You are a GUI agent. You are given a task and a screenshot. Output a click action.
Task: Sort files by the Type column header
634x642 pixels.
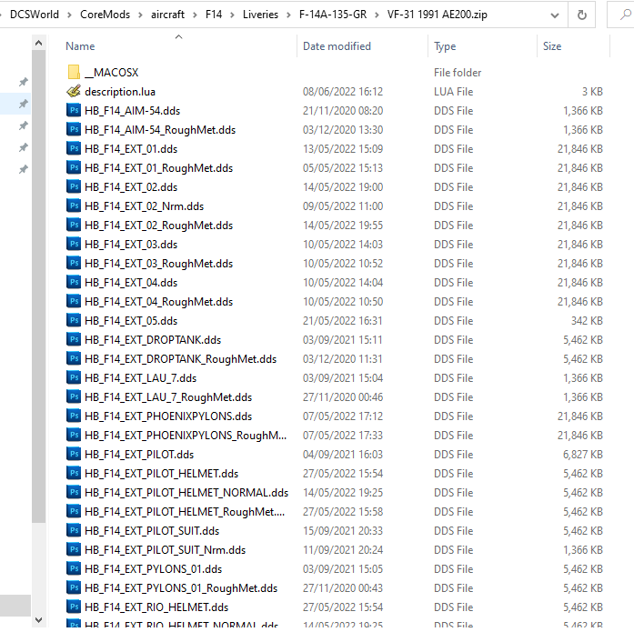pos(445,46)
